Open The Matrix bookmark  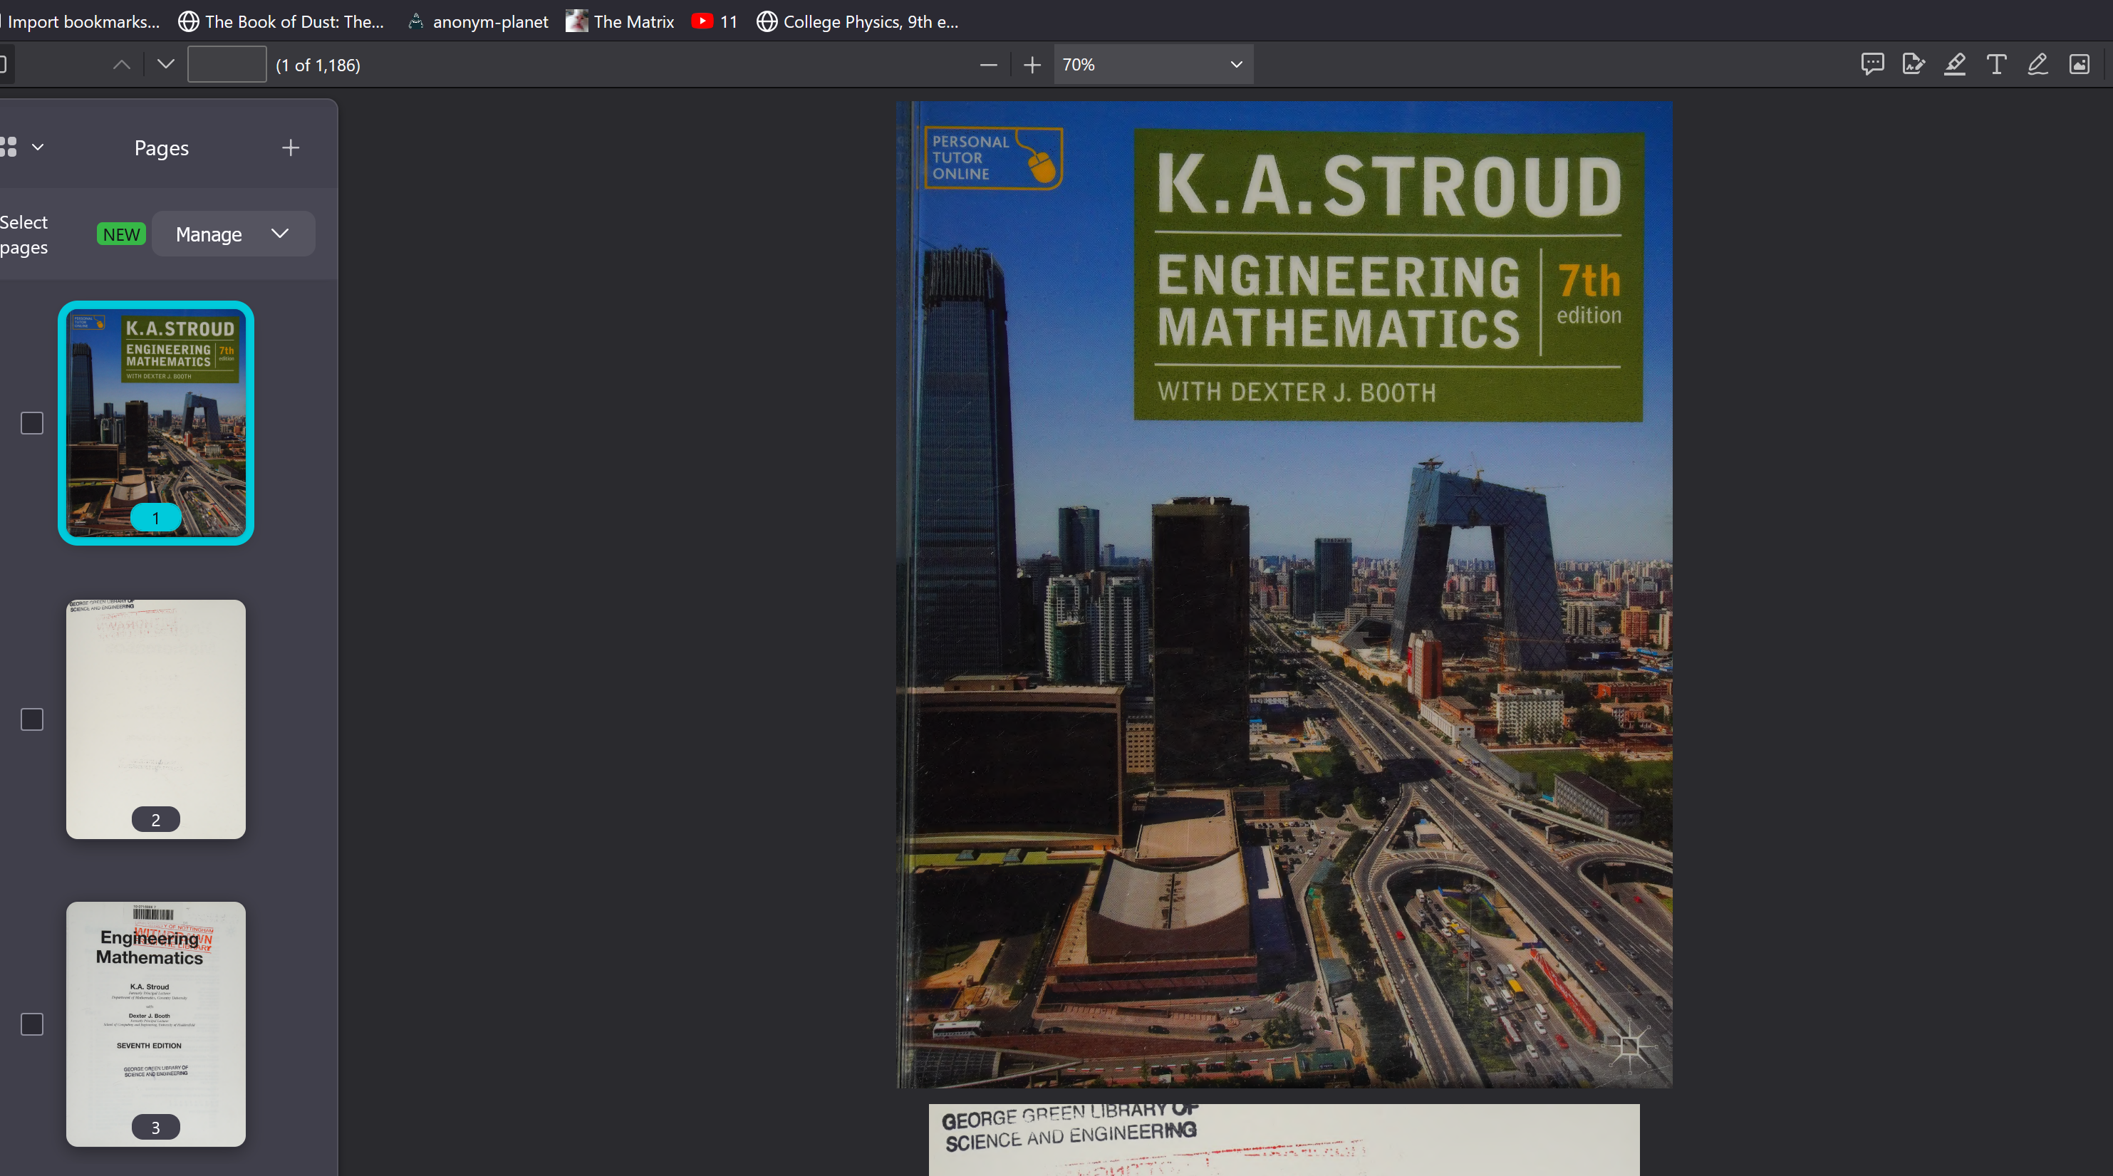click(620, 21)
